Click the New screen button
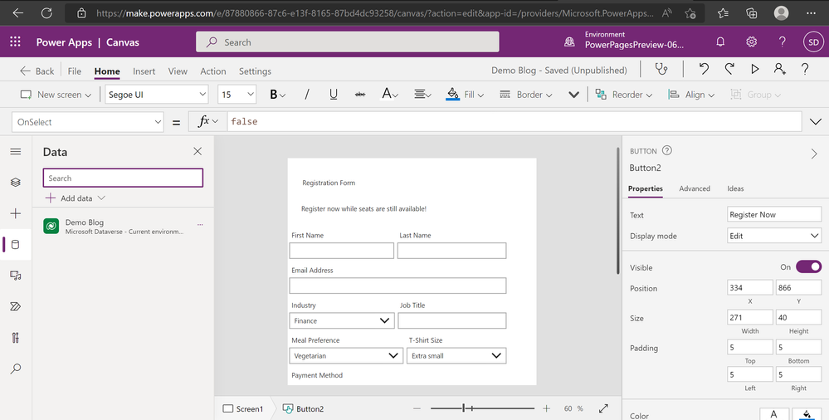This screenshot has height=420, width=829. [x=56, y=95]
